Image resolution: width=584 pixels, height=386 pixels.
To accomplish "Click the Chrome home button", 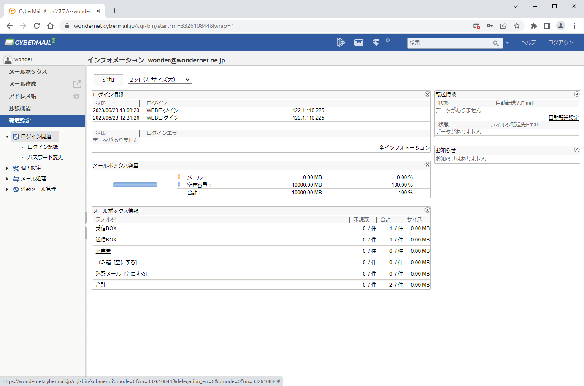I will (x=50, y=26).
